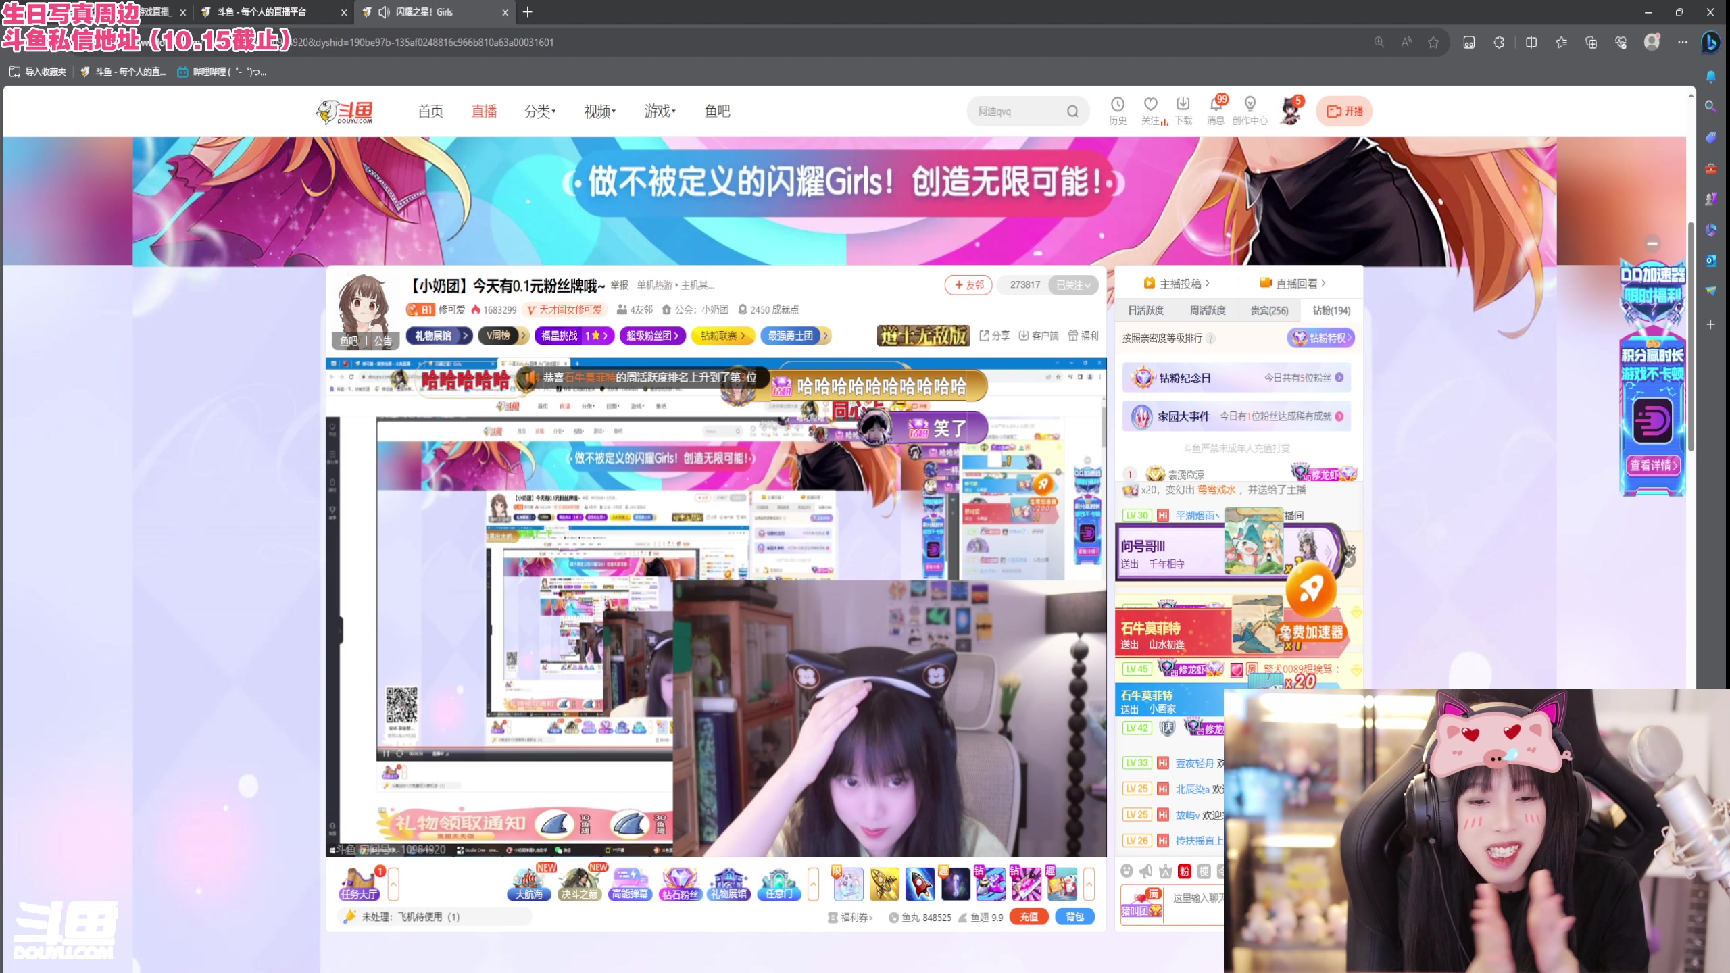Open the 直播回看 link
This screenshot has height=973, width=1730.
click(1293, 284)
